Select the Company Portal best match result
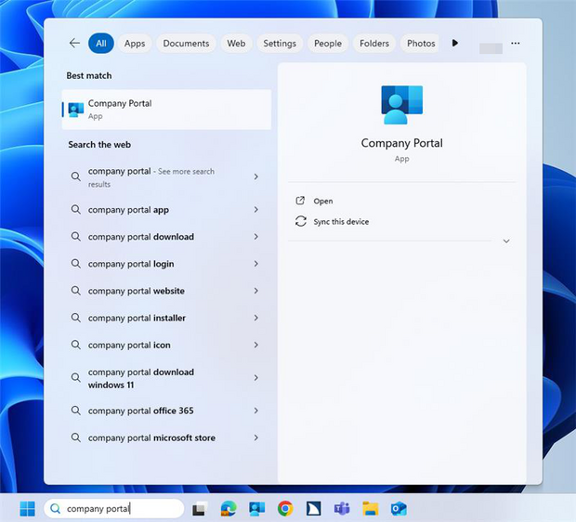The width and height of the screenshot is (576, 522). [166, 110]
